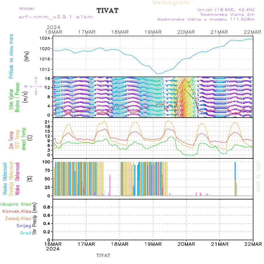This screenshot has height=264, width=264.
Task: Click "16MAR" label below the precipitation chart
Action: pos(53,244)
